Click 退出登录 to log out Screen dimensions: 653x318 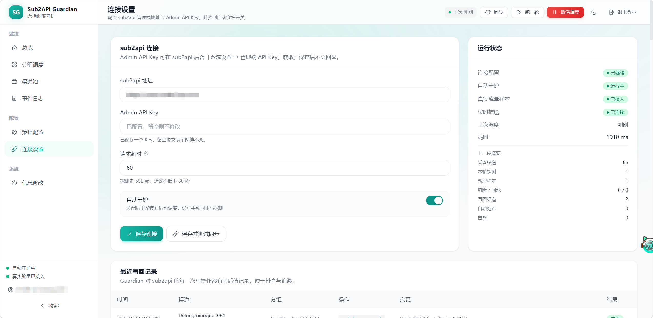623,12
